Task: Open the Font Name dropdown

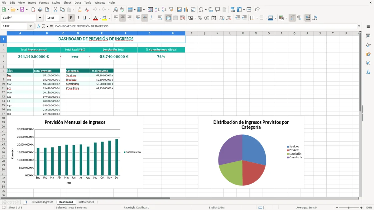Action: [x=40, y=18]
